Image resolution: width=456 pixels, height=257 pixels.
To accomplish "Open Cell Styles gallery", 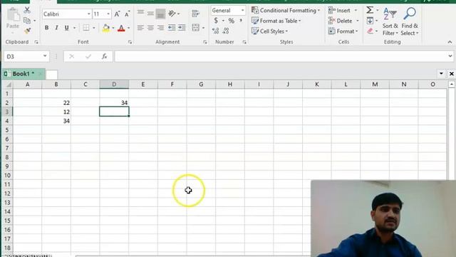I will pyautogui.click(x=269, y=31).
